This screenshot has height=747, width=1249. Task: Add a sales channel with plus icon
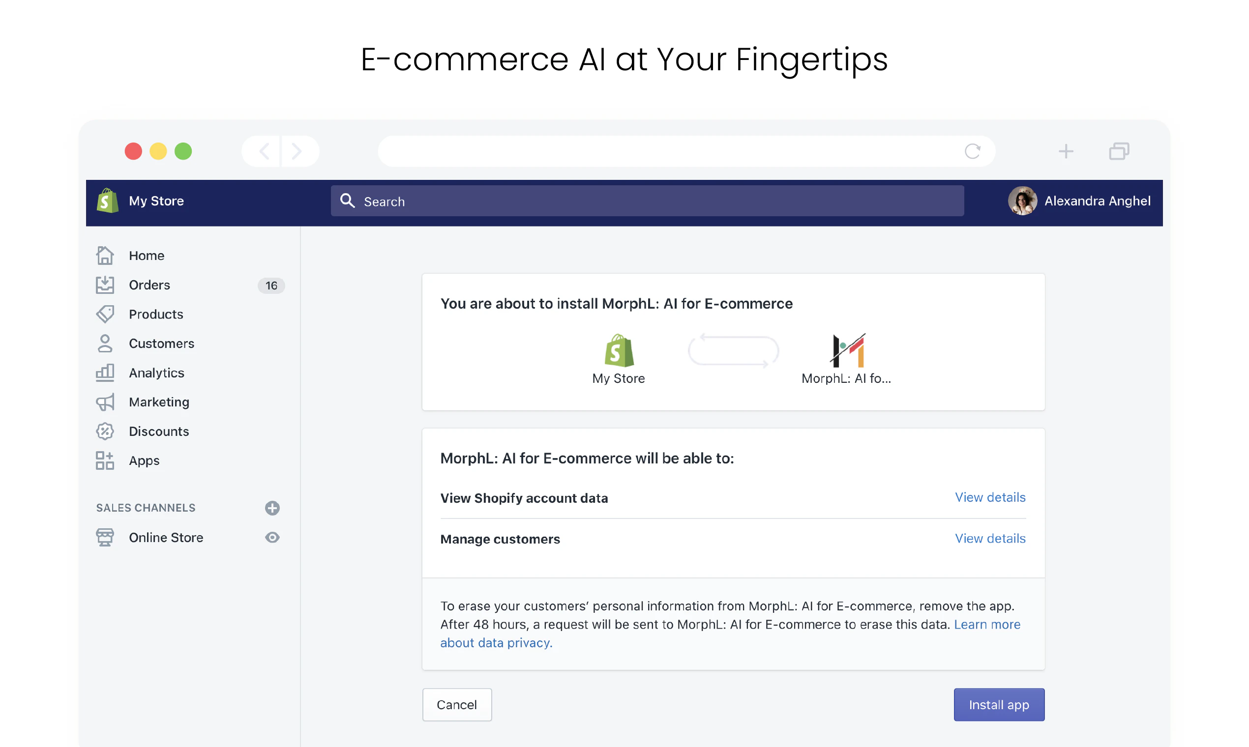[x=272, y=508]
